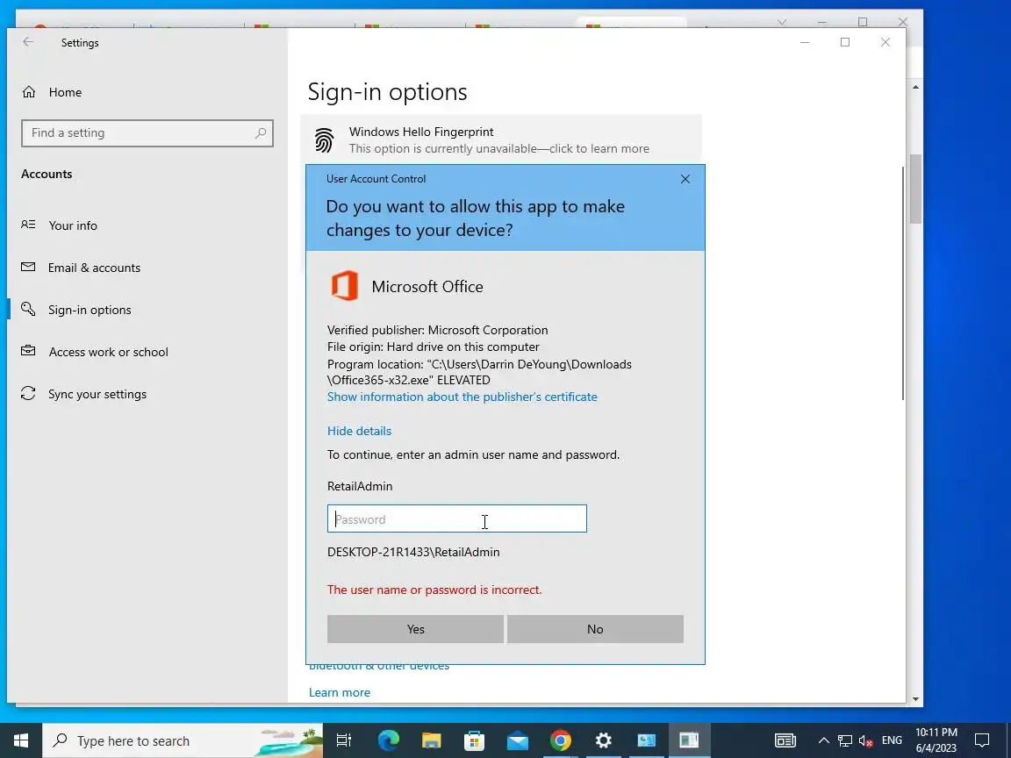Image resolution: width=1011 pixels, height=758 pixels.
Task: Open the Learn more link
Action: click(339, 692)
